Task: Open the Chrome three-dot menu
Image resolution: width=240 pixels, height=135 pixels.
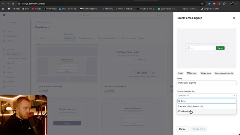Action: pyautogui.click(x=237, y=4)
